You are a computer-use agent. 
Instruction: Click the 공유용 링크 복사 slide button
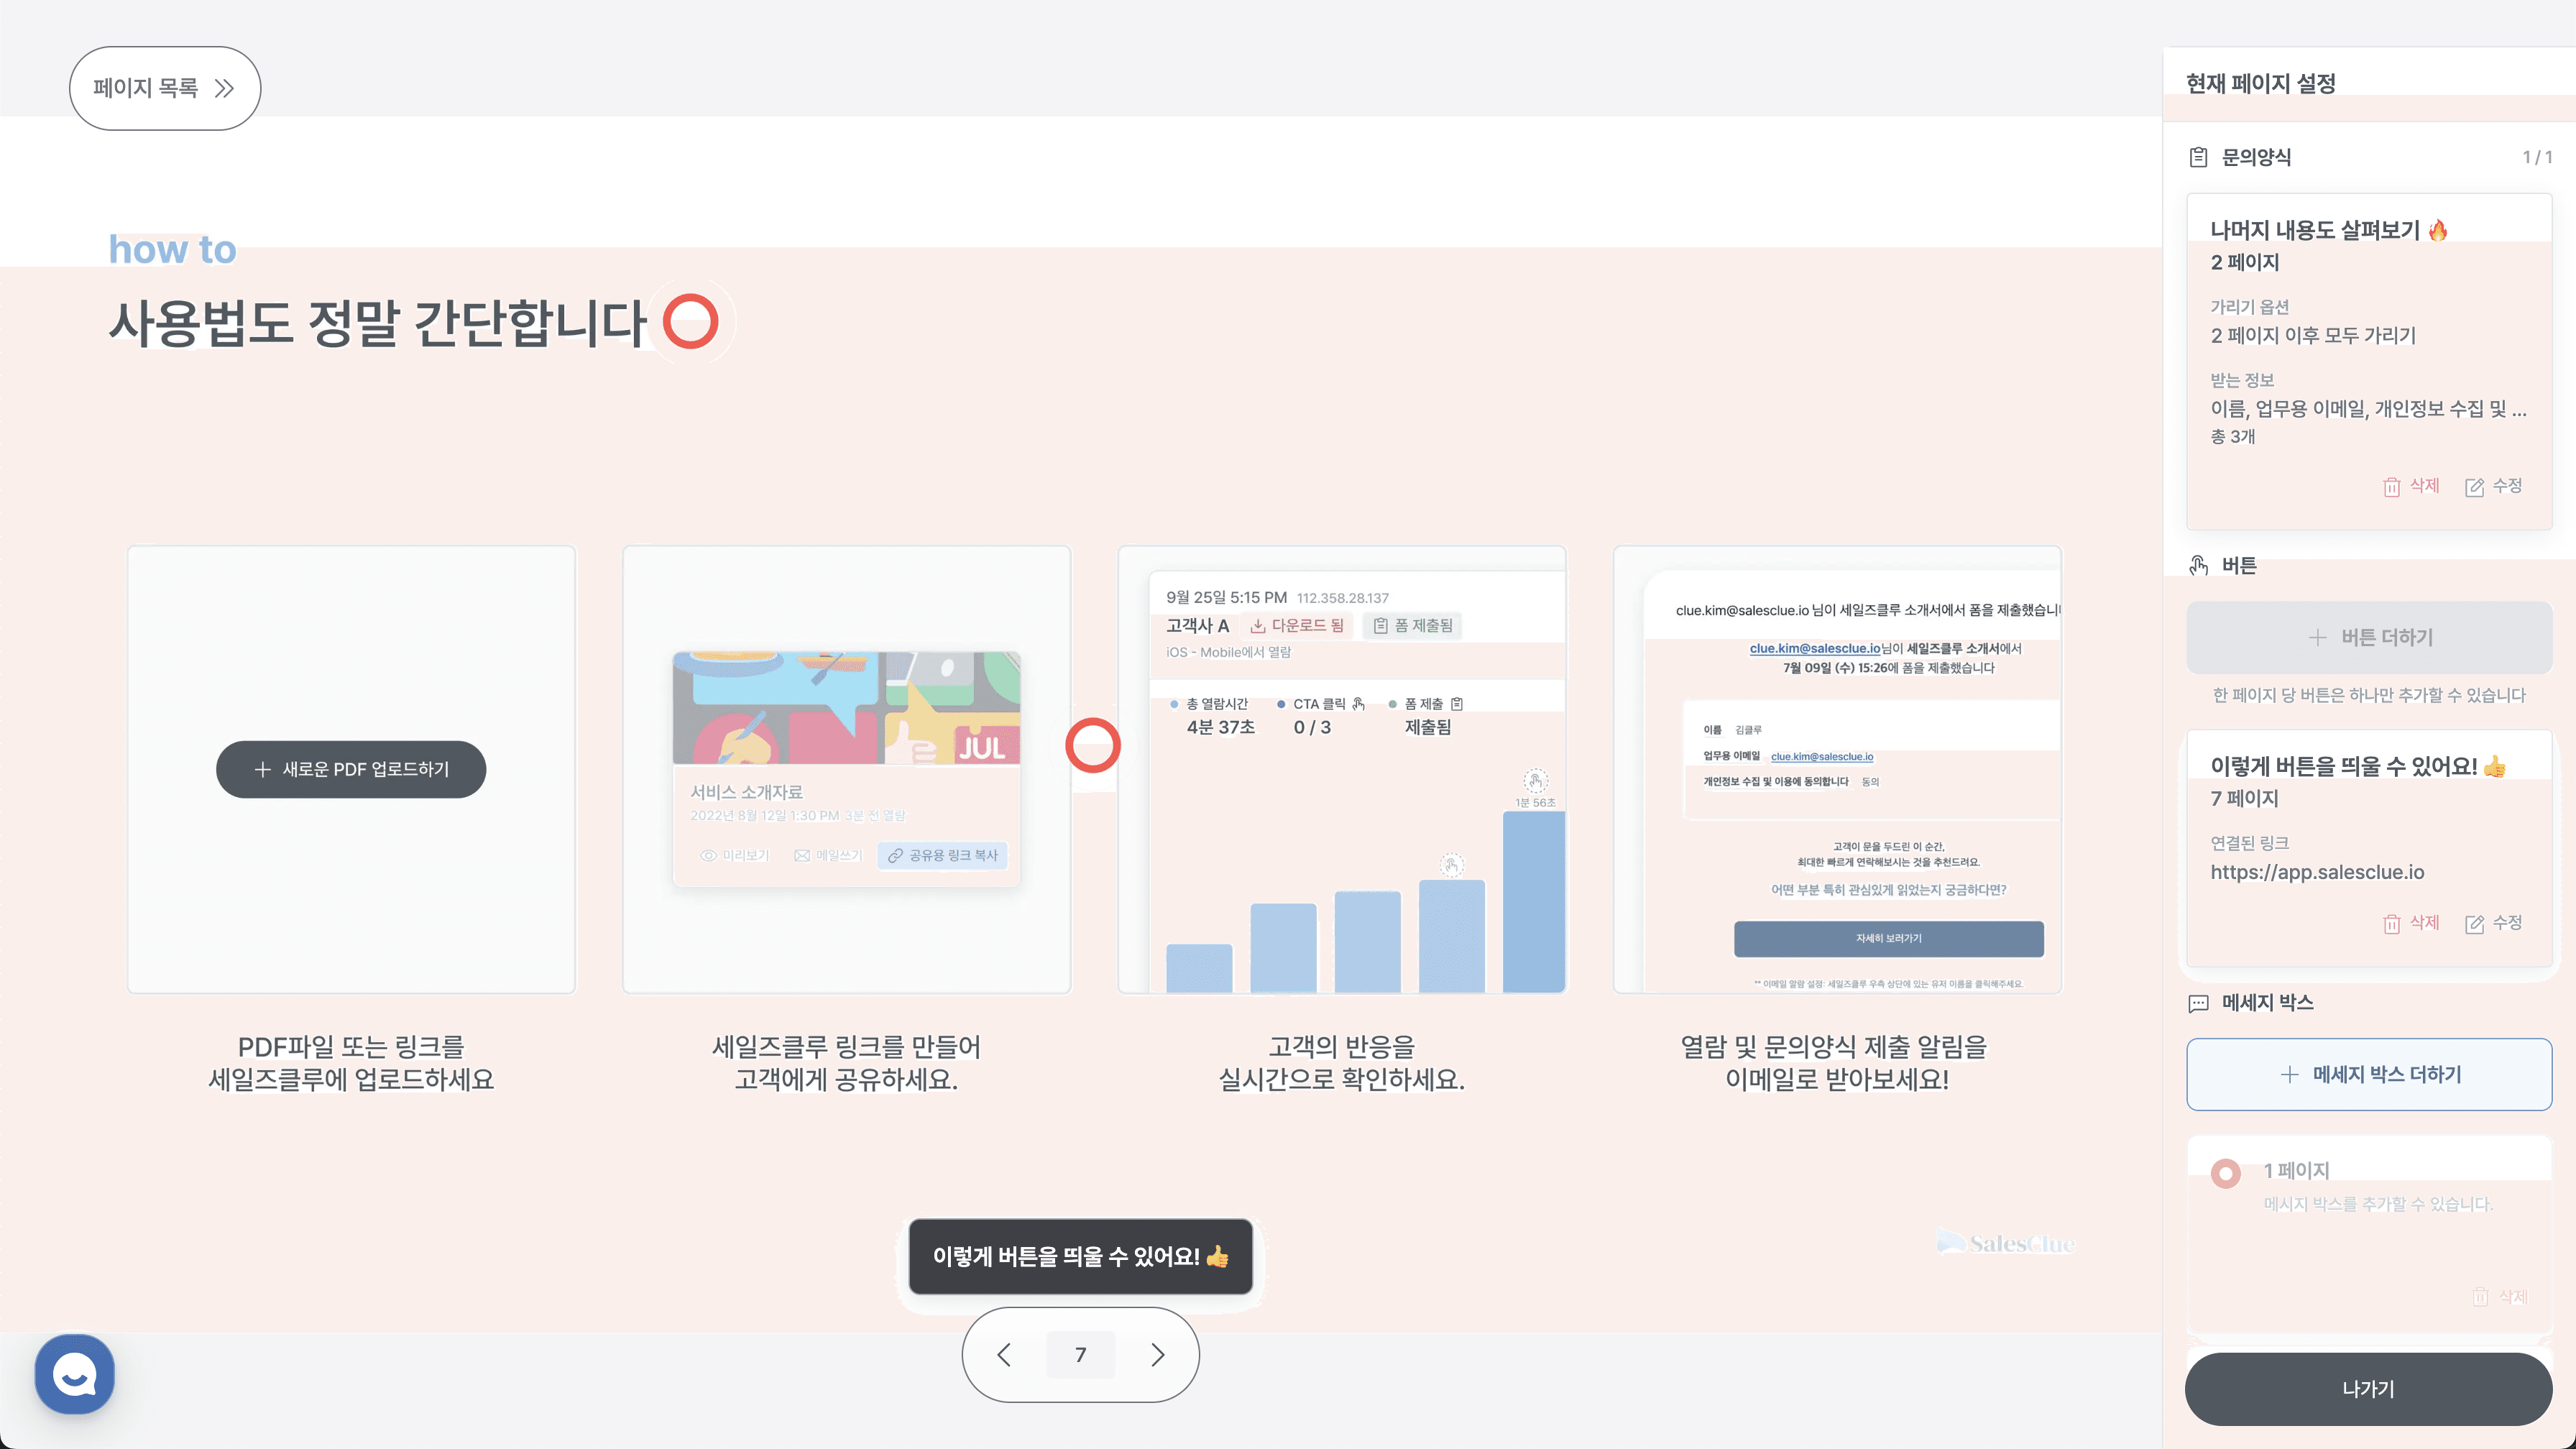coord(942,855)
